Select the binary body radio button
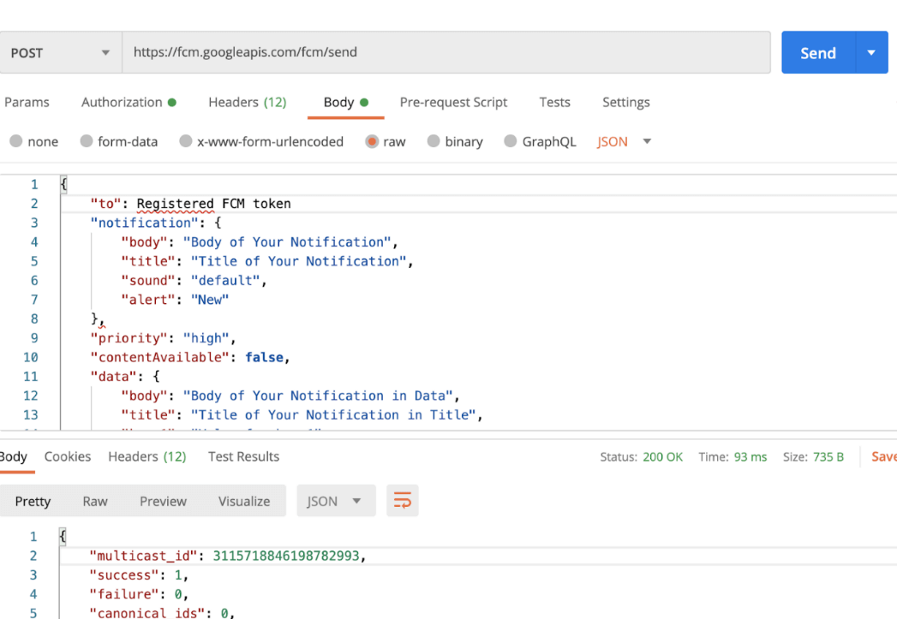This screenshot has height=619, width=897. [x=434, y=142]
